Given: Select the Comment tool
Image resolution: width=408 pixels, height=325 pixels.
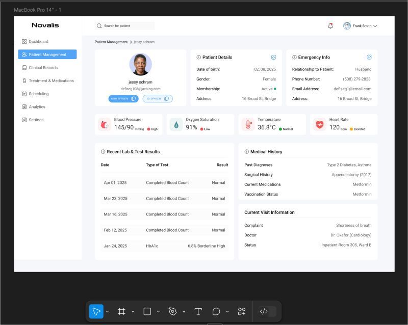Looking at the screenshot, I should point(216,311).
